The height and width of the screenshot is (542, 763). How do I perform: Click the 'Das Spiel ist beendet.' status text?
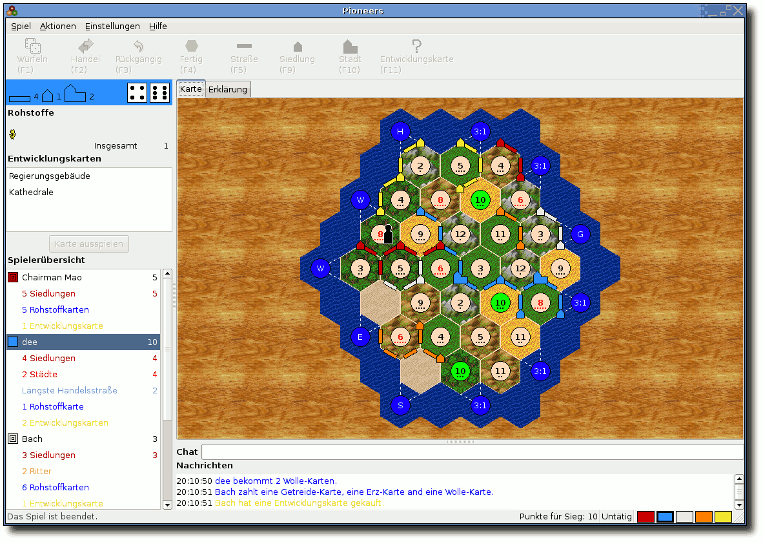[52, 517]
